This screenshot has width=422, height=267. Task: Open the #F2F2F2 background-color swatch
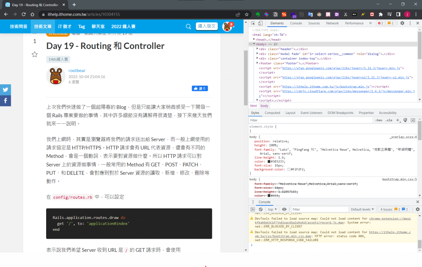[289, 169]
